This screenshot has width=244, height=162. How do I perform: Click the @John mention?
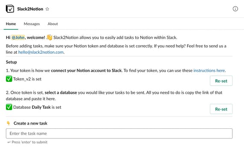tap(18, 38)
